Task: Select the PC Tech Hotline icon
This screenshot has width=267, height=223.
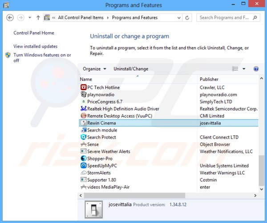Action: tap(84, 88)
